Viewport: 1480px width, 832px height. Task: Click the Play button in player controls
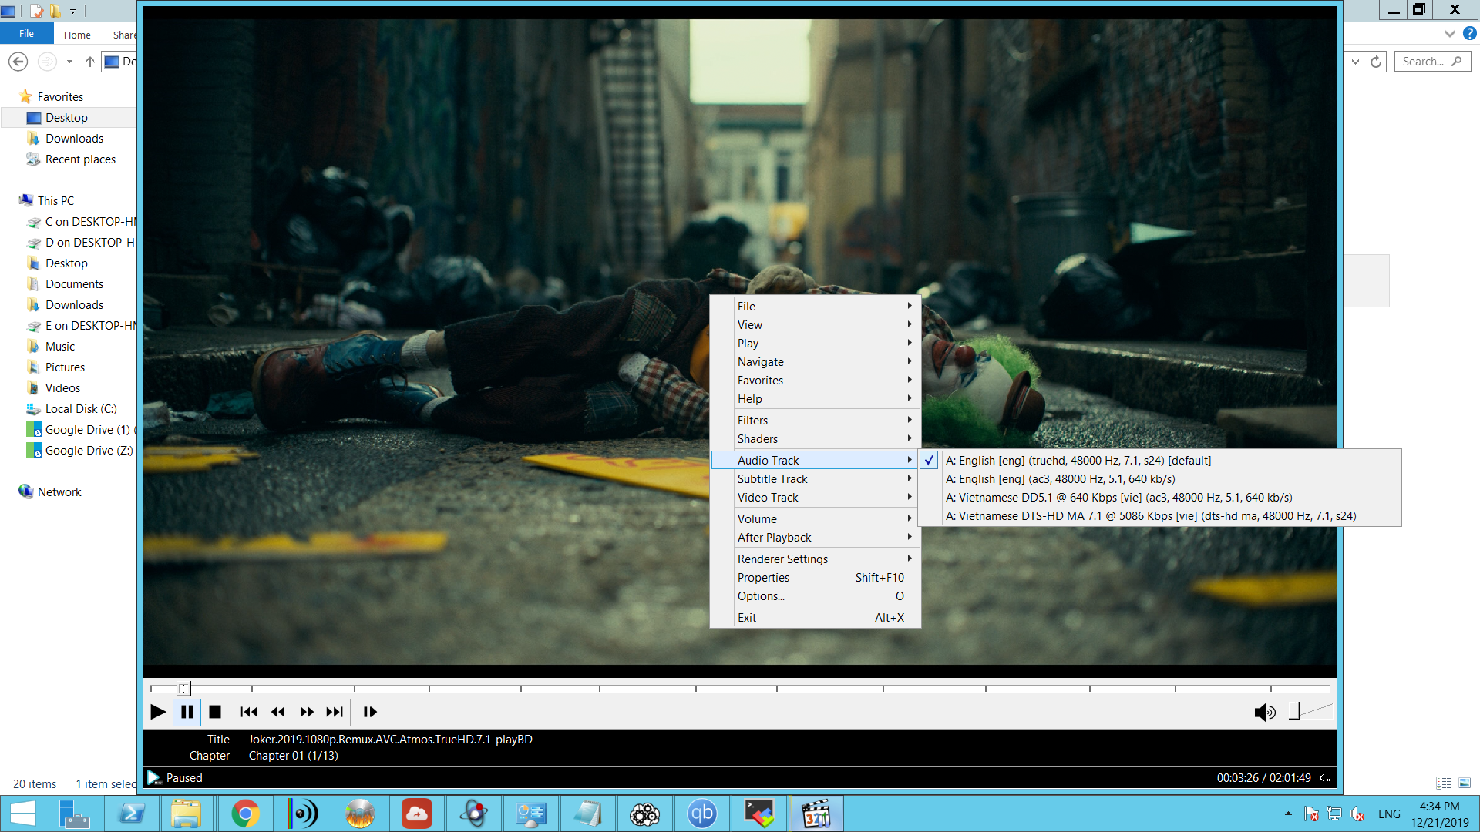[x=158, y=712]
